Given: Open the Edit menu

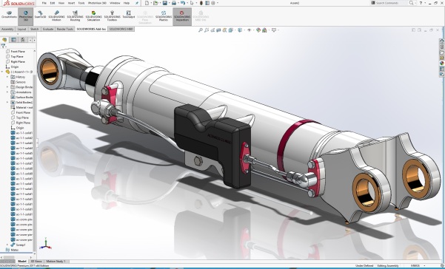Looking at the screenshot, I should [x=53, y=3].
